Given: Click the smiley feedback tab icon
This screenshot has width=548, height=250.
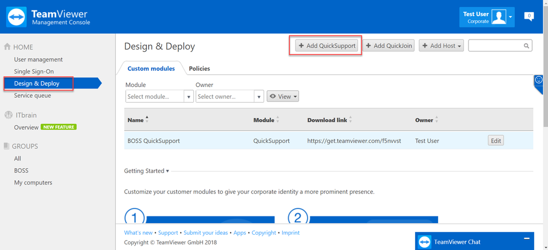Looking at the screenshot, I should pyautogui.click(x=539, y=80).
